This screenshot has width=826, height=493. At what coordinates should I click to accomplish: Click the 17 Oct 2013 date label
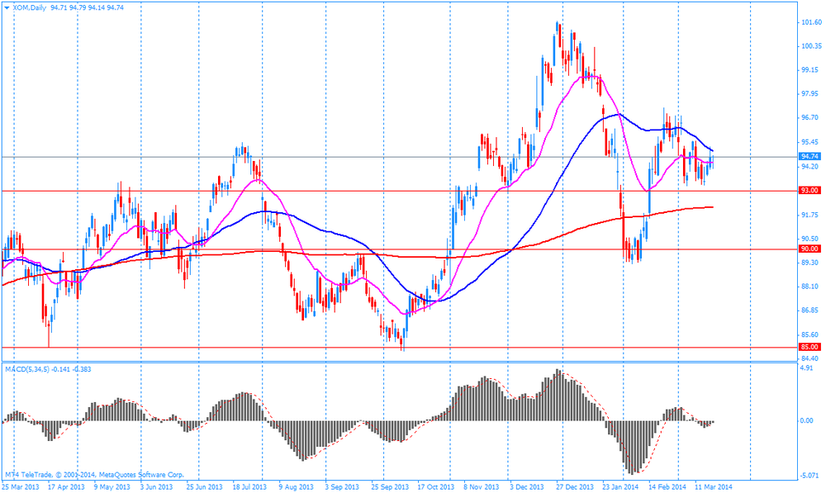click(435, 486)
